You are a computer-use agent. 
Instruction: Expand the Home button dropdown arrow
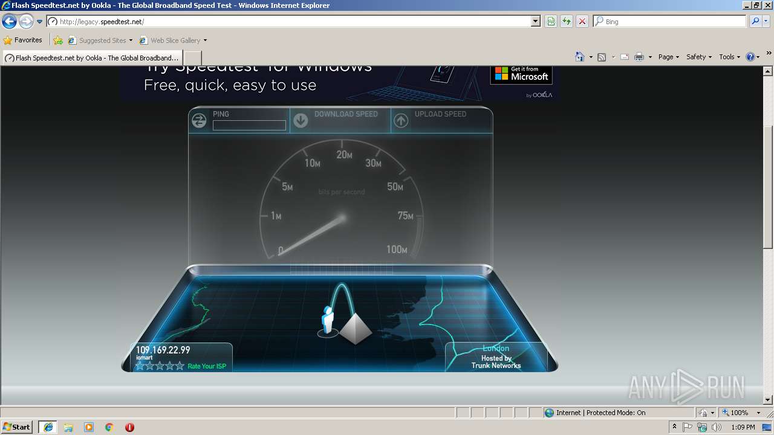click(x=591, y=57)
